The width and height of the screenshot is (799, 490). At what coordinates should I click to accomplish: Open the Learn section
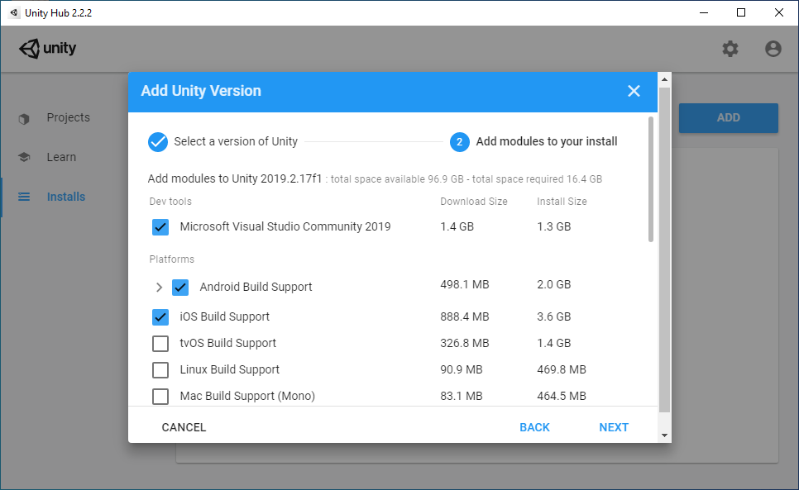click(61, 157)
